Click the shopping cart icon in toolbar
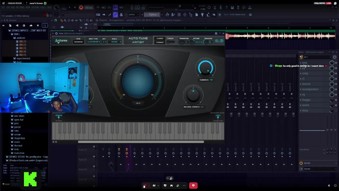339x191 pixels. coord(220,15)
